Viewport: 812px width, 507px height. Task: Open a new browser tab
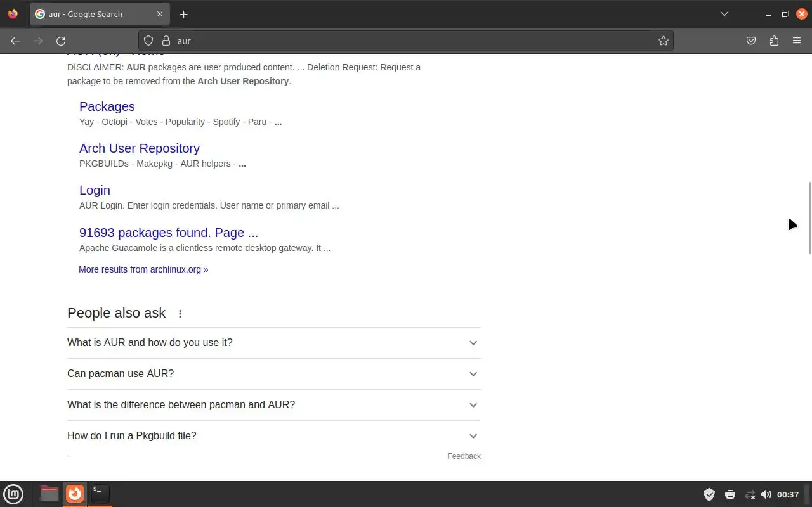click(183, 14)
